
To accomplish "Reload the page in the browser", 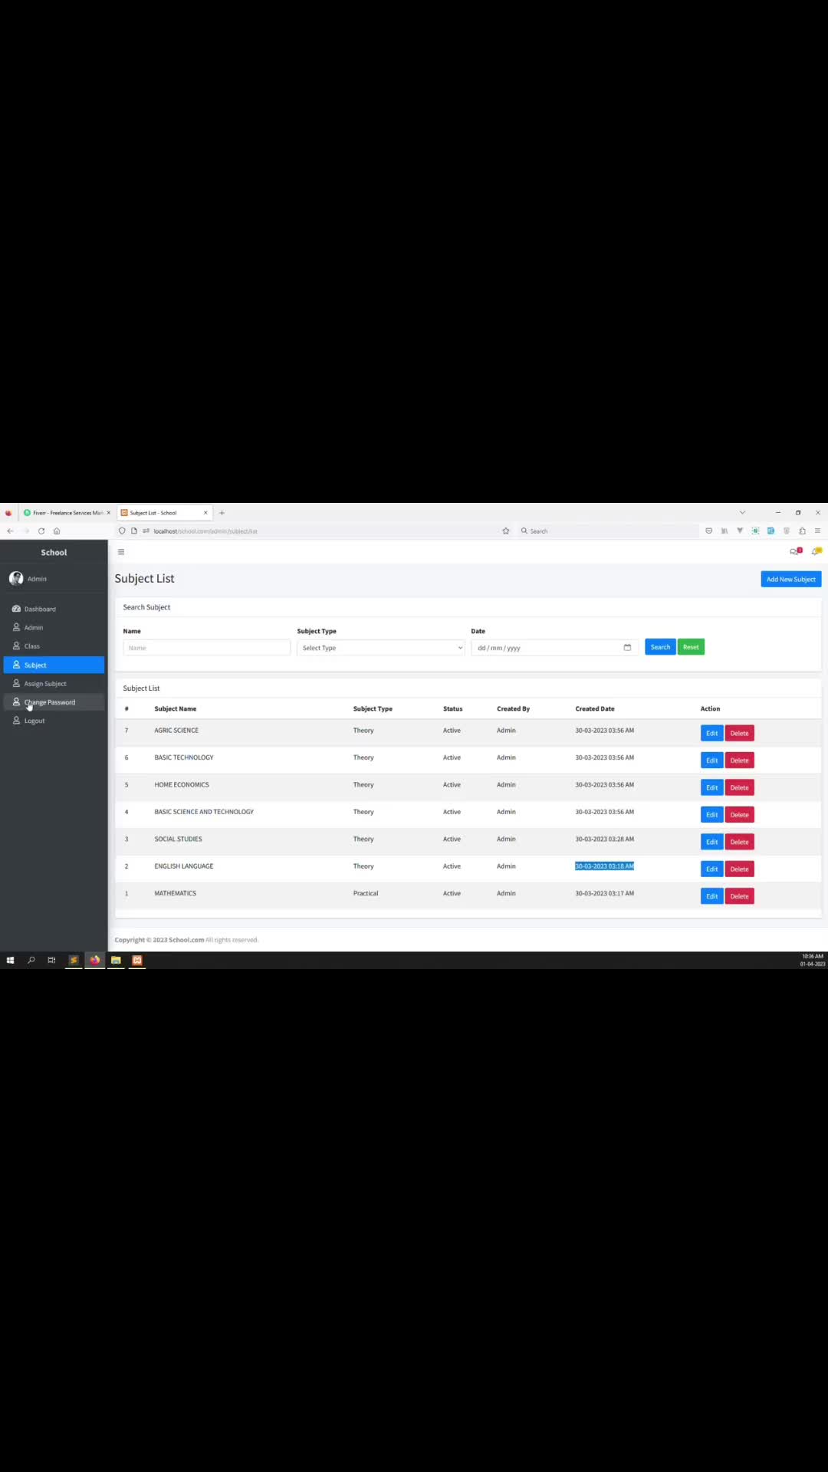I will click(41, 531).
